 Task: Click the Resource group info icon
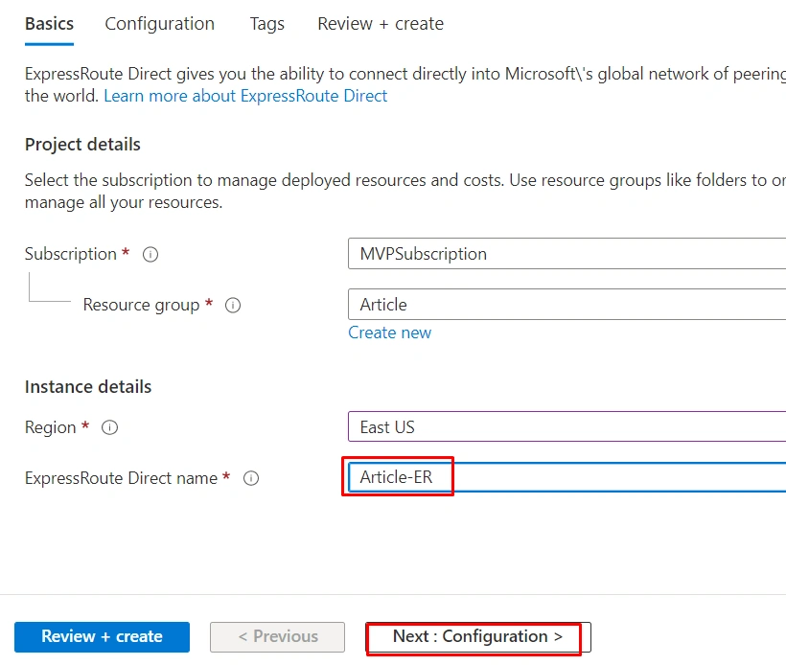click(233, 305)
